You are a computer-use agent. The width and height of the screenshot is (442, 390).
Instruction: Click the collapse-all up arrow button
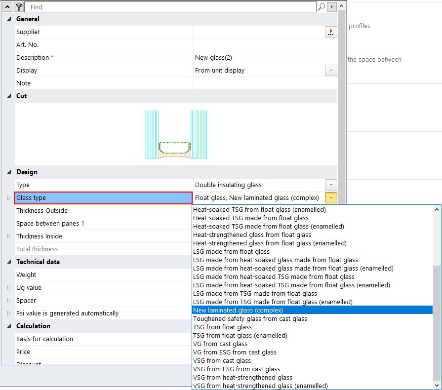(8, 7)
